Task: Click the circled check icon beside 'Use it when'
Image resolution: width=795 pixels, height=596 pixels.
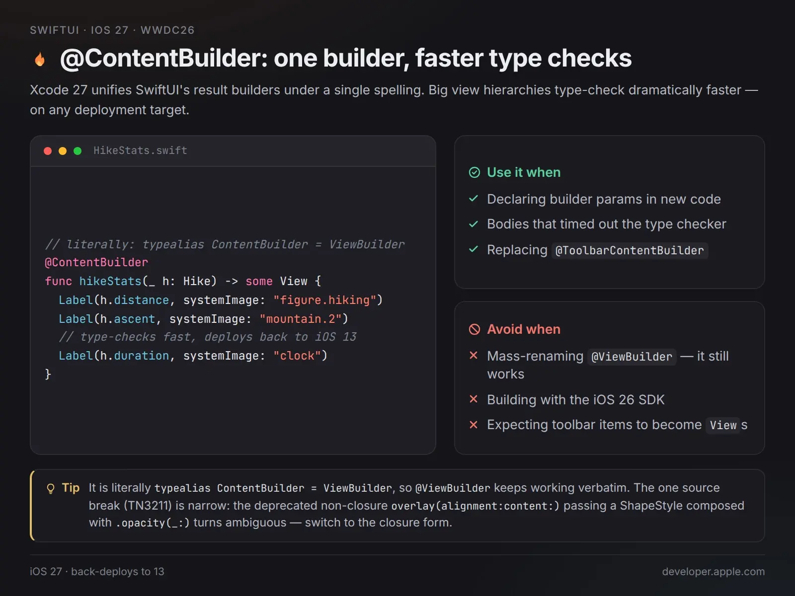Action: tap(475, 172)
